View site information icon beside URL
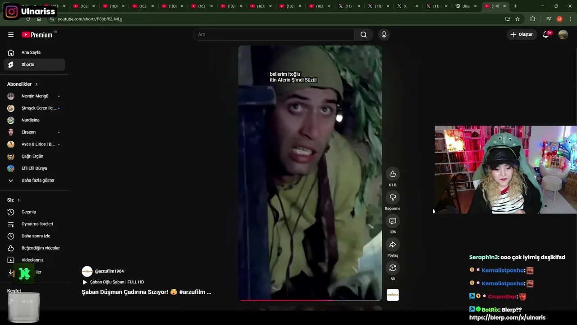 (52, 19)
